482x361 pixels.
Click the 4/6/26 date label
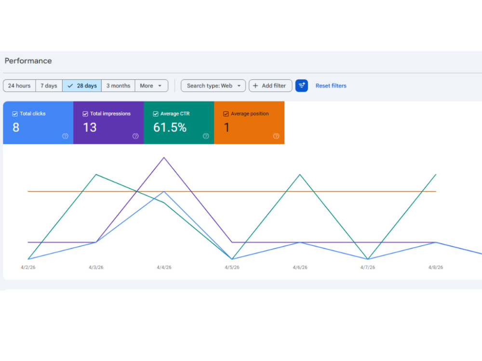300,267
